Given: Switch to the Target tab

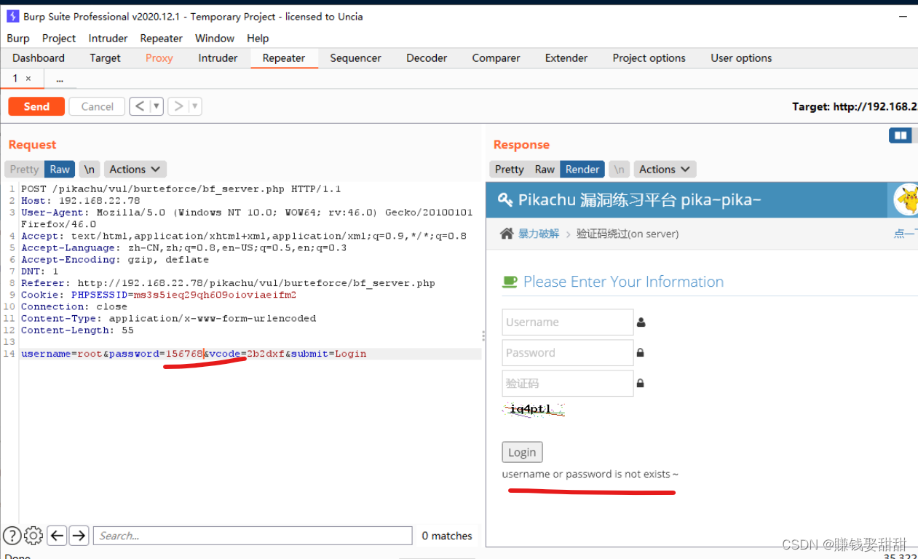Looking at the screenshot, I should [105, 58].
